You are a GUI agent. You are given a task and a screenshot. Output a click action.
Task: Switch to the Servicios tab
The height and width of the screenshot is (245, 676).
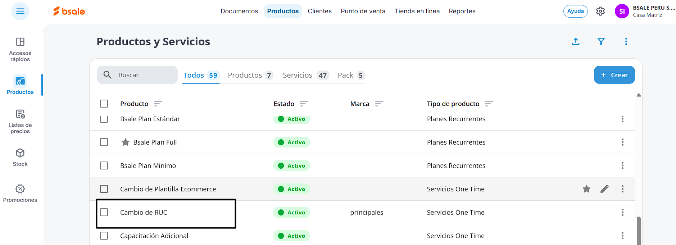[305, 75]
